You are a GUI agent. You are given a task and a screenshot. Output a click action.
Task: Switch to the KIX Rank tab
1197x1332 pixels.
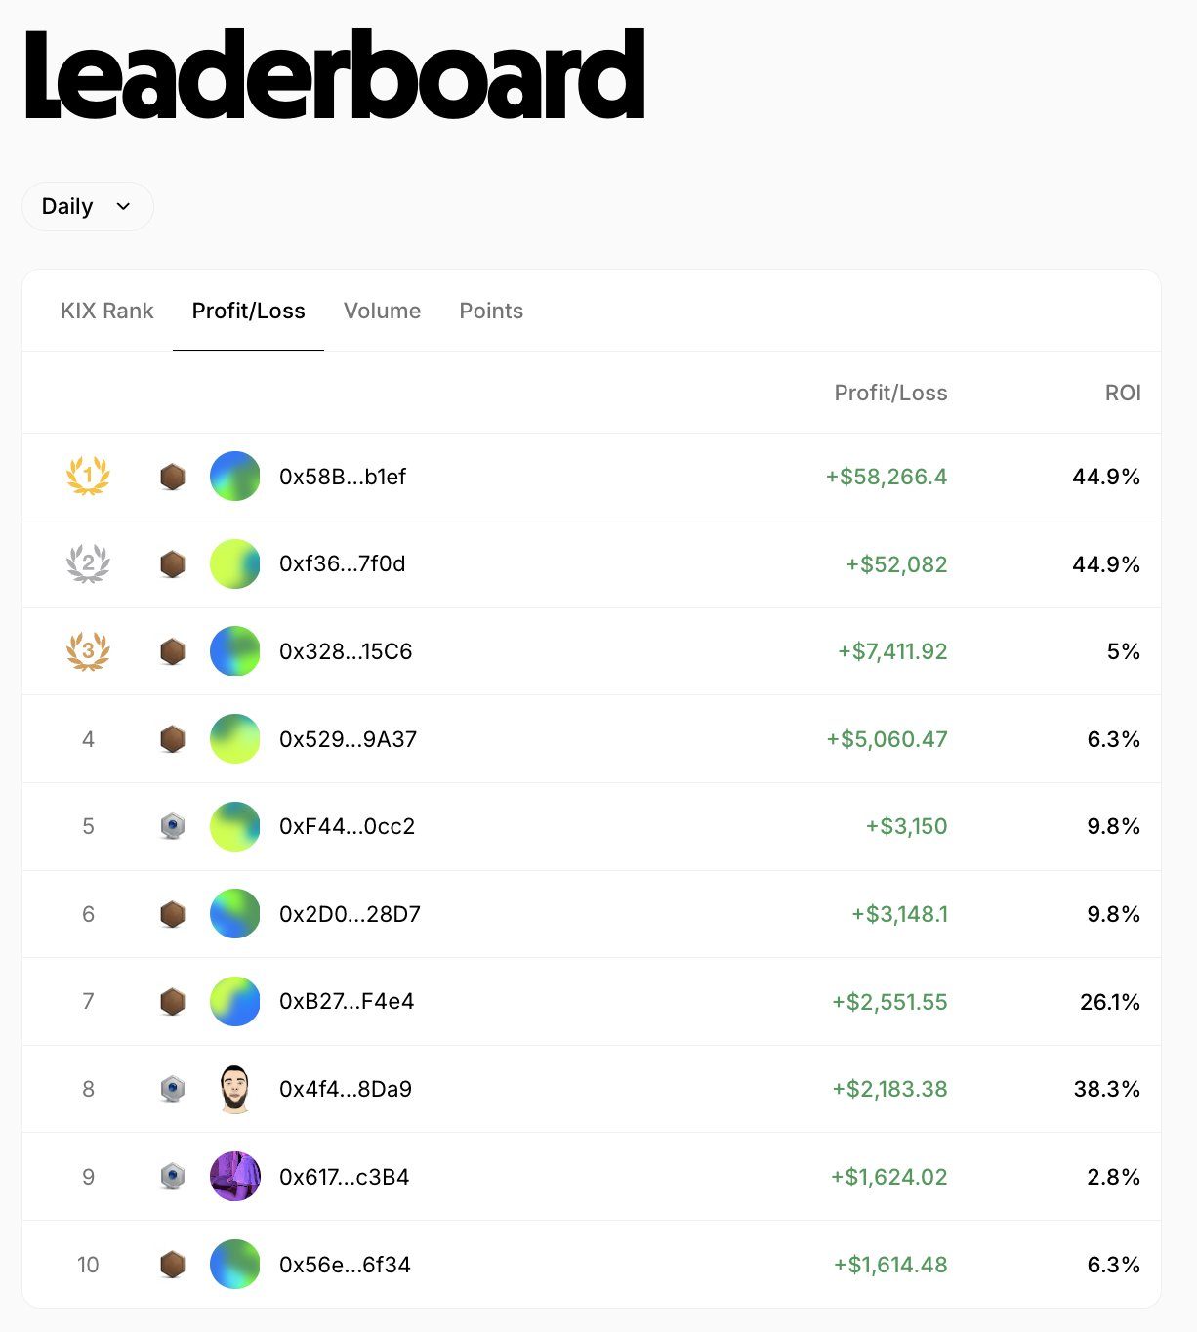pos(107,311)
